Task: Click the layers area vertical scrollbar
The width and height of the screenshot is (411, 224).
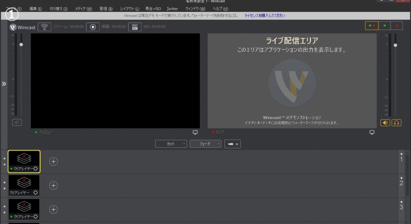Action: (407, 175)
